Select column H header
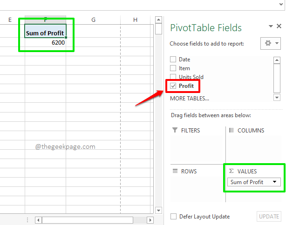 (135, 20)
